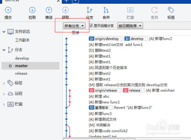Click the origin/develop branch label icon
Screen dimensions: 191x140
point(91,39)
